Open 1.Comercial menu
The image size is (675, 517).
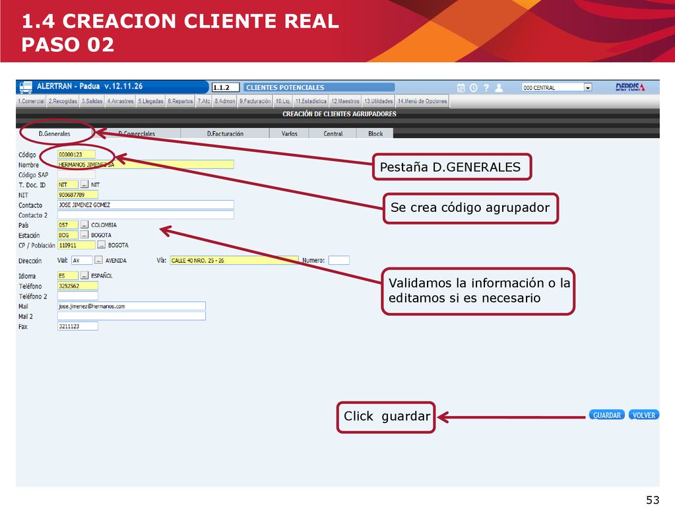(31, 101)
